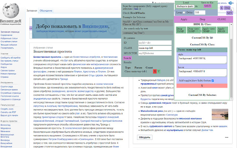Click Apply in the pink bar
The image size is (237, 148).
coord(184,19)
